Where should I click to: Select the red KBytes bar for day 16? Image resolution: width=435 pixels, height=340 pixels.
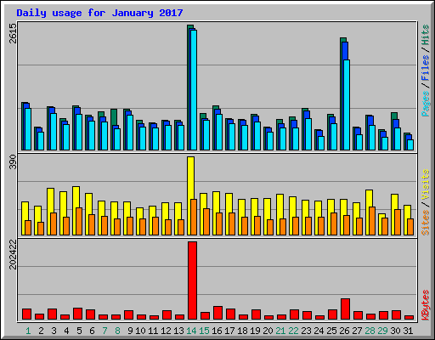pos(218,313)
